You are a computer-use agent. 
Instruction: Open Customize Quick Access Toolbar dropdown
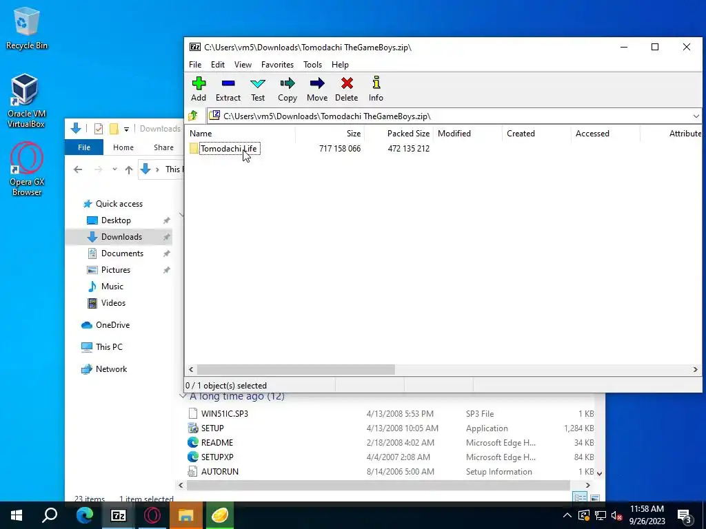pos(127,129)
